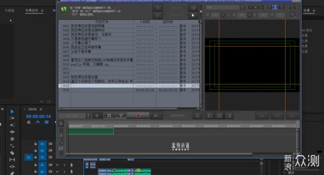Choose the Ripple Edit tool
324x175 pixels.
pos(12,132)
